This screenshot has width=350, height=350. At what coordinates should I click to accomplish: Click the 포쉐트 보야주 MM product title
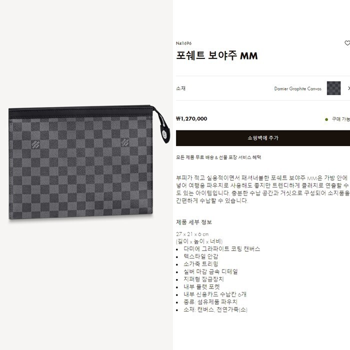tap(216, 55)
